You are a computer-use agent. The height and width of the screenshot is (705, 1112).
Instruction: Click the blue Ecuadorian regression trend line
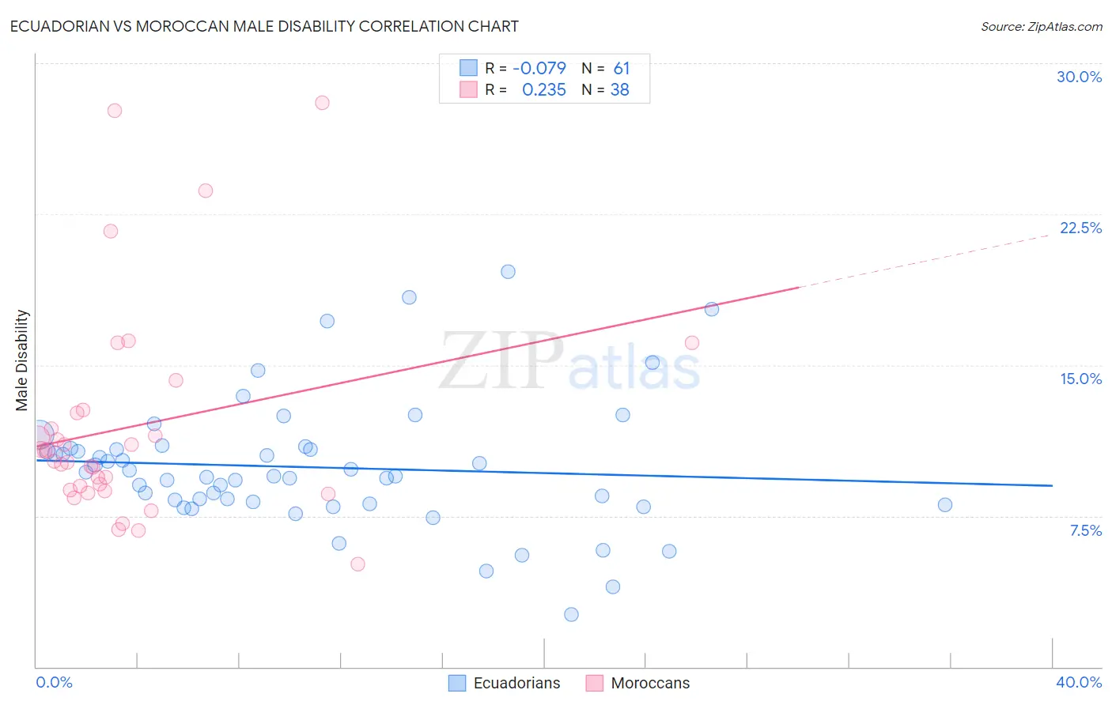tap(544, 472)
